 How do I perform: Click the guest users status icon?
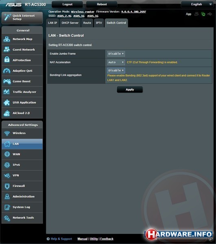point(196,14)
